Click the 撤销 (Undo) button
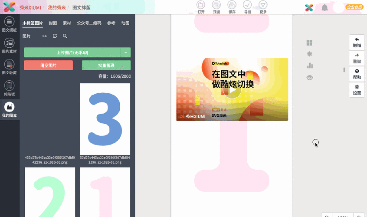This screenshot has width=367, height=217. point(357,42)
